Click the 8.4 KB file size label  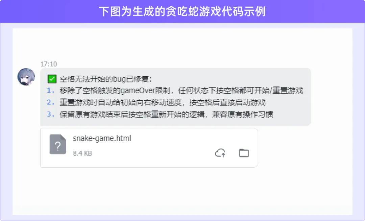[82, 153]
